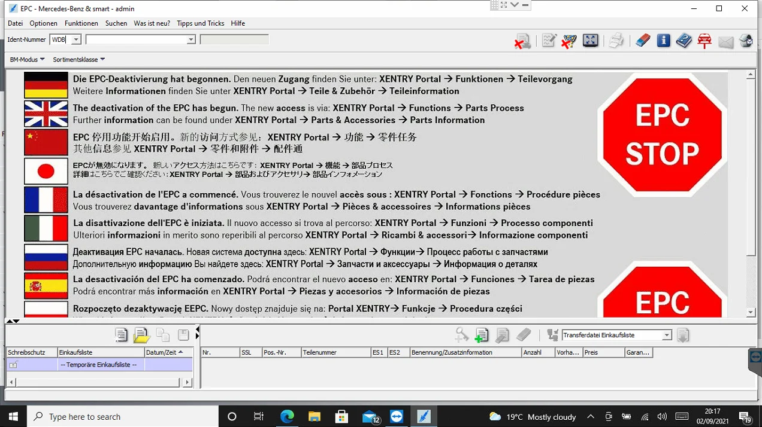Click the eraser icon in parts toolbar
This screenshot has height=427, width=762.
tap(524, 335)
